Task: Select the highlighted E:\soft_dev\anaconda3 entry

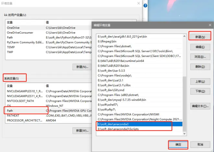Action: pyautogui.click(x=139, y=124)
